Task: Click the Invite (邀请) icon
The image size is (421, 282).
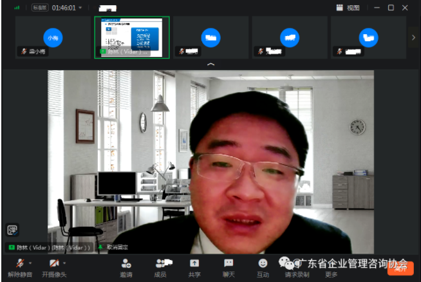Action: click(126, 263)
